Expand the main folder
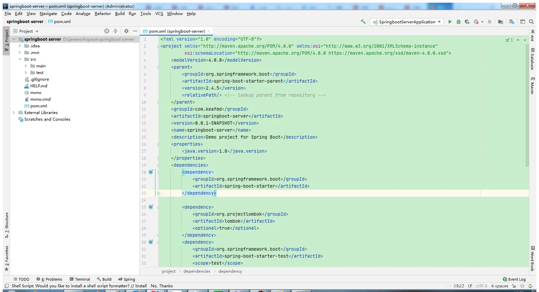539x292 pixels. click(26, 66)
